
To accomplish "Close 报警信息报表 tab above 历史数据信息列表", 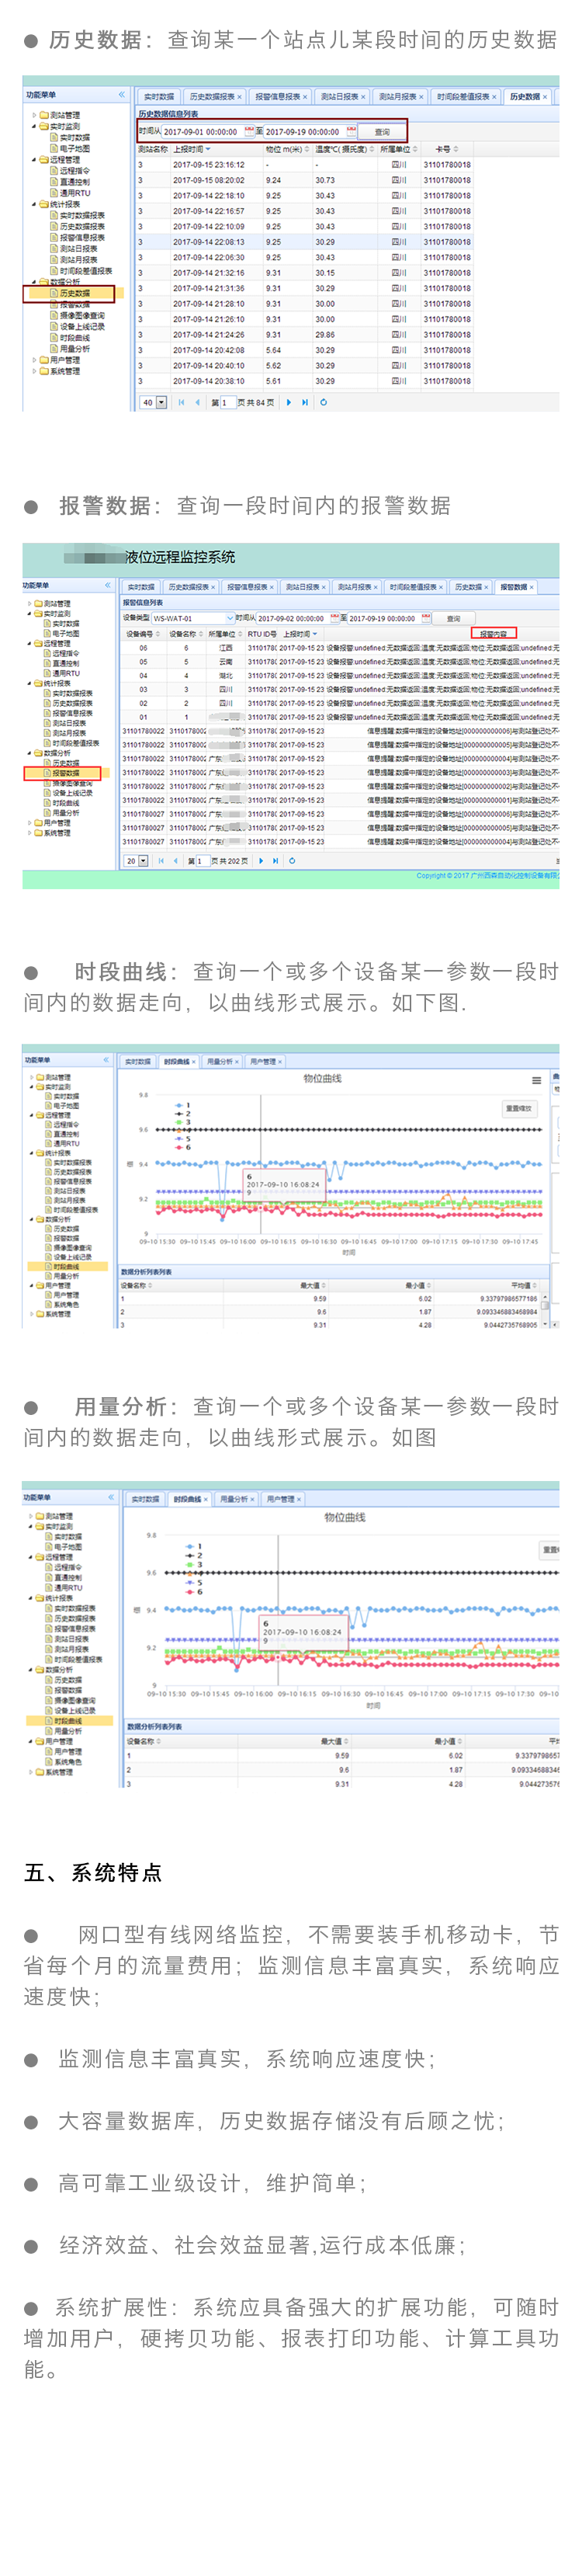I will point(305,97).
